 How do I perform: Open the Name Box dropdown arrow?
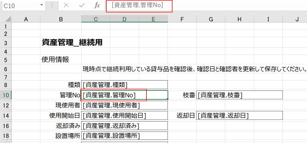point(41,5)
